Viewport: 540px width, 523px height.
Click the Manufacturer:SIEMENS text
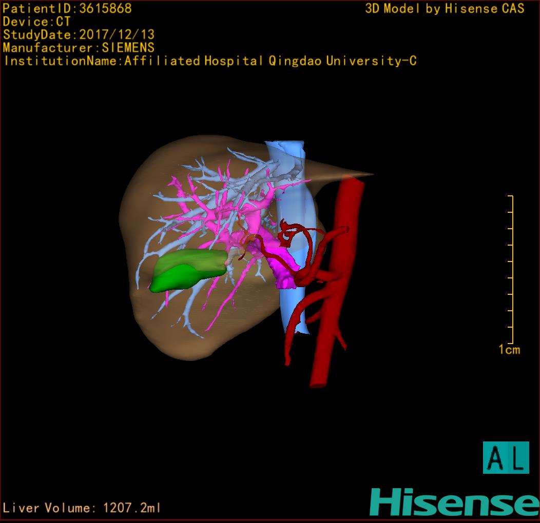[x=79, y=48]
